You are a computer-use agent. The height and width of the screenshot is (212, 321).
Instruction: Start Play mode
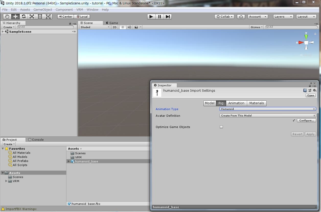(x=151, y=17)
